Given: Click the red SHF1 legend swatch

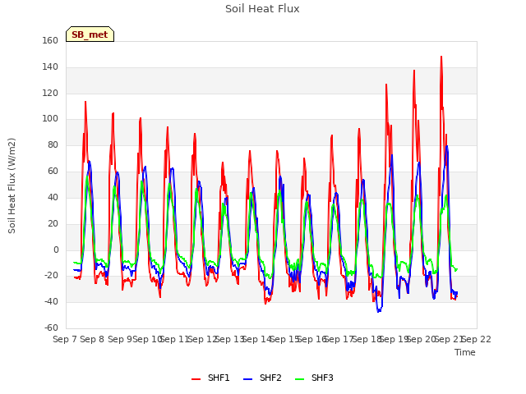Looking at the screenshot, I should (x=196, y=379).
